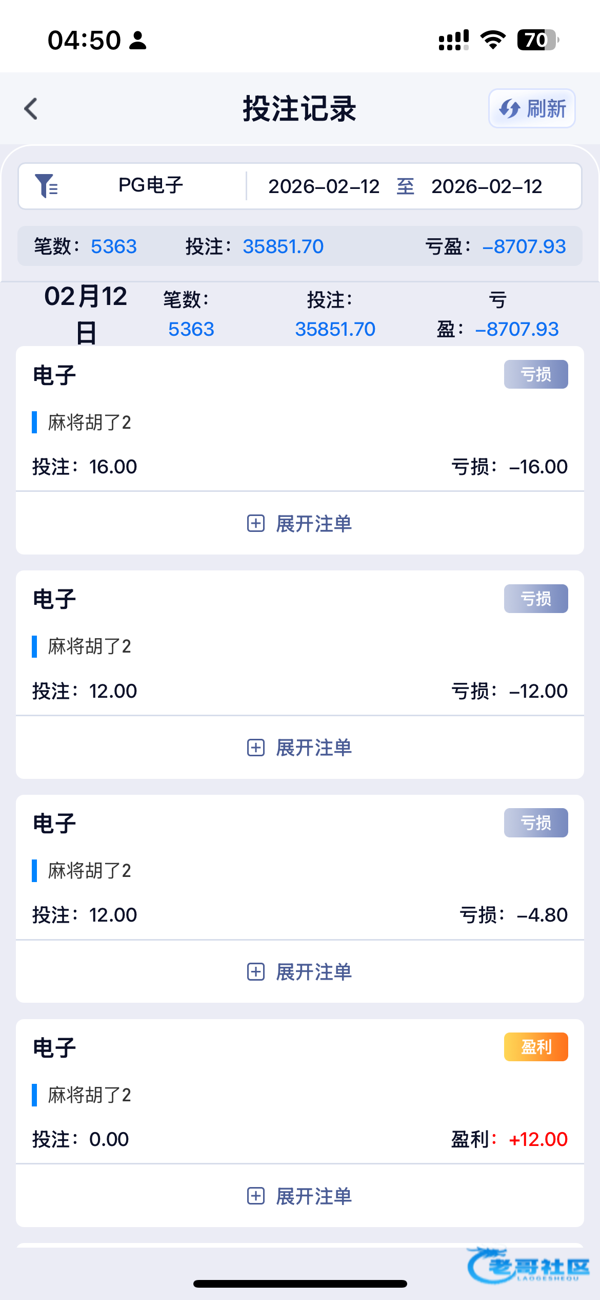600x1300 pixels.
Task: Select the end date field after 至
Action: [x=486, y=186]
